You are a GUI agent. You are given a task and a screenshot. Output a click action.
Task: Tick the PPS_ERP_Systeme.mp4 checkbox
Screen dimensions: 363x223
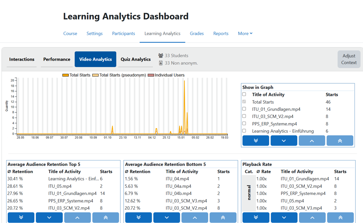[x=244, y=123]
